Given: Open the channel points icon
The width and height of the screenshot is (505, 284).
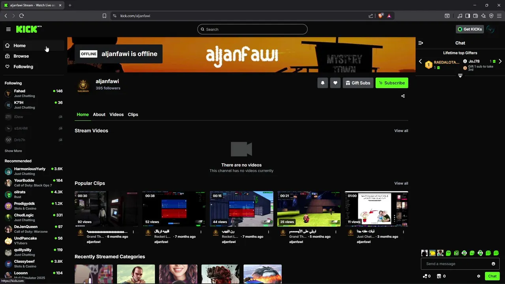Looking at the screenshot, I should (x=425, y=276).
